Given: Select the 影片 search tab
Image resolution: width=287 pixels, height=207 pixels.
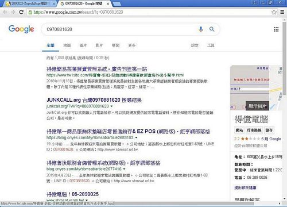Looking at the screenshot, I should click(99, 45).
